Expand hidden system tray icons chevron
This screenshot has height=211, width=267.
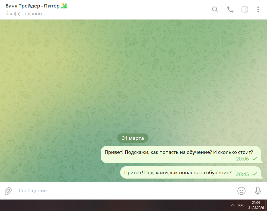233,205
